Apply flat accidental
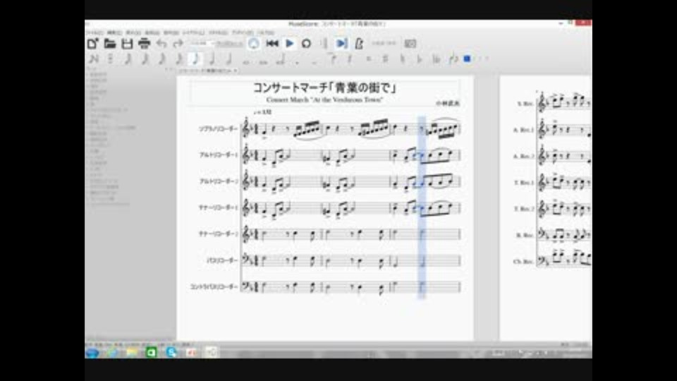Image resolution: width=677 pixels, height=381 pixels. point(419,59)
